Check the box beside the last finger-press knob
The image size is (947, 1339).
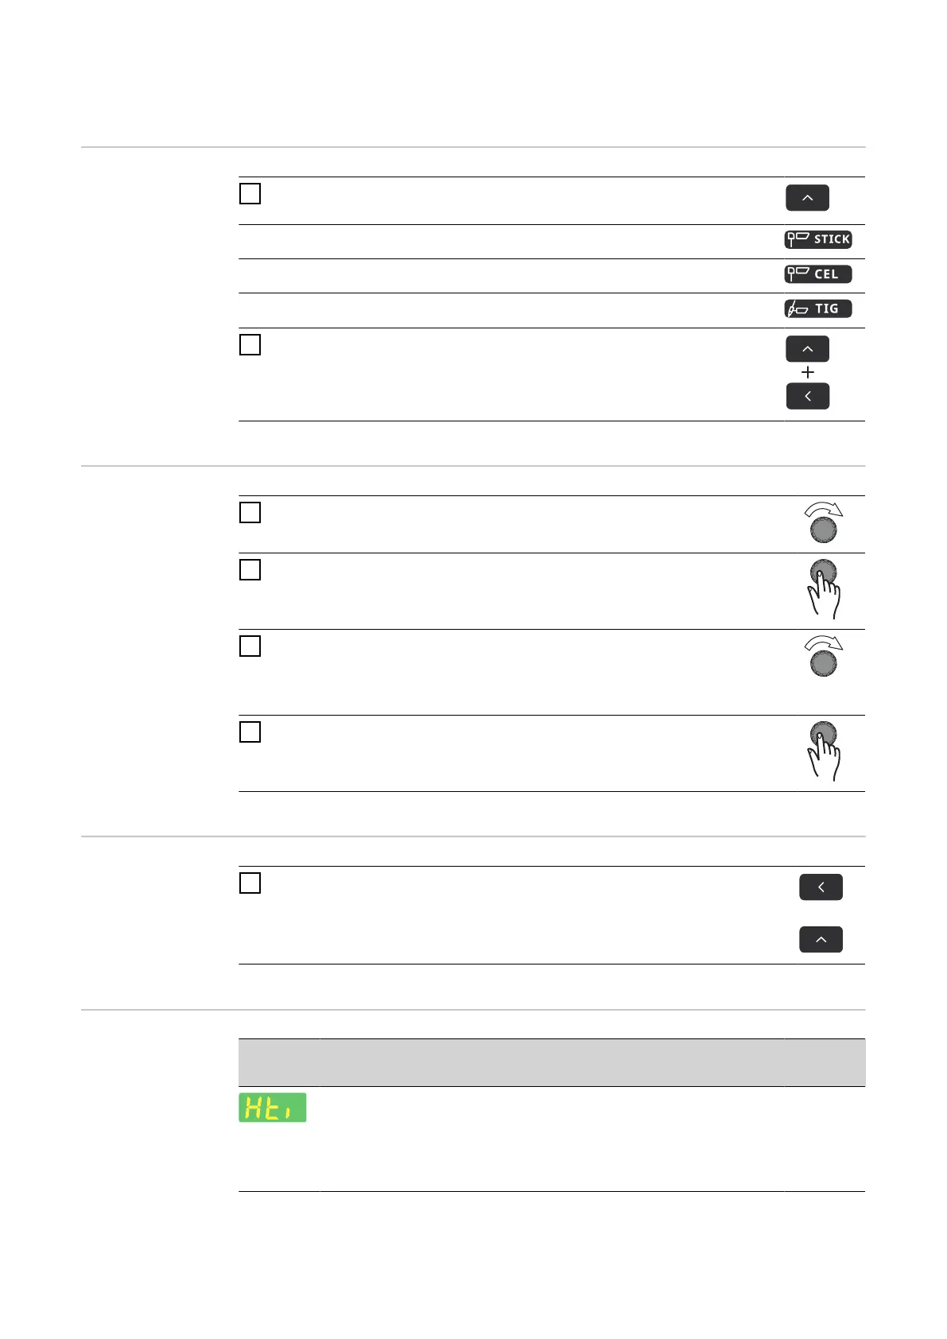pyautogui.click(x=250, y=732)
